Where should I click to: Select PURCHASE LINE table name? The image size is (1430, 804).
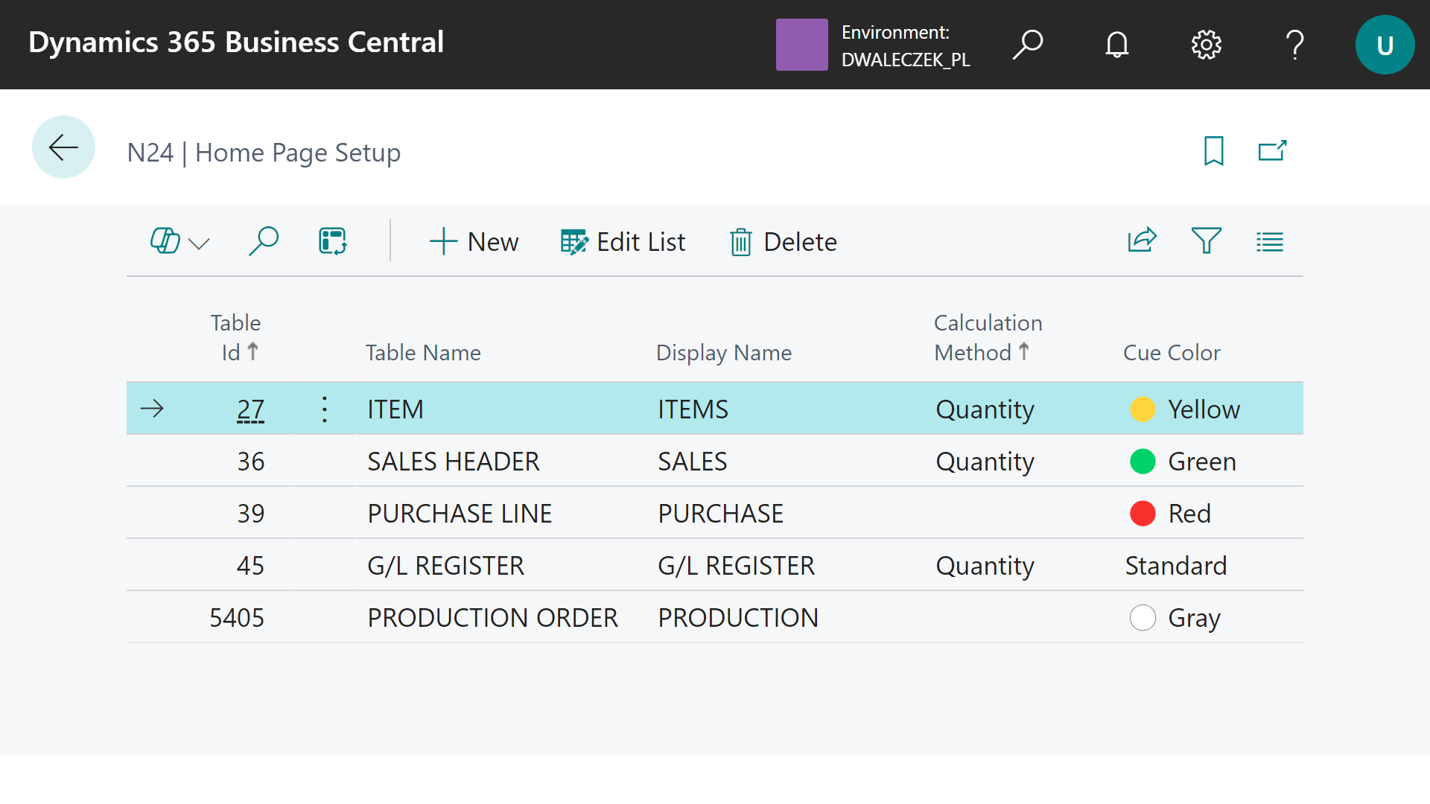[460, 513]
